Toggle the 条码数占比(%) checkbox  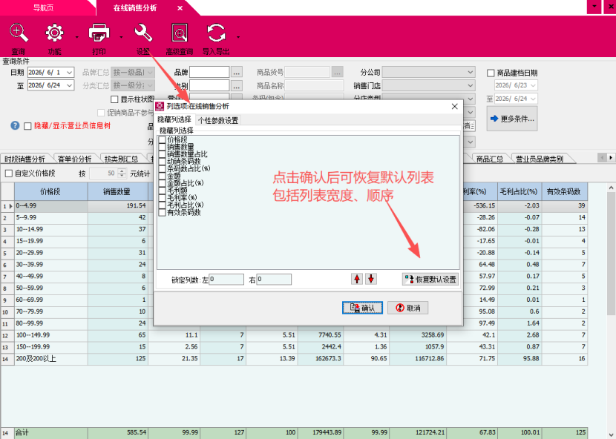click(162, 168)
